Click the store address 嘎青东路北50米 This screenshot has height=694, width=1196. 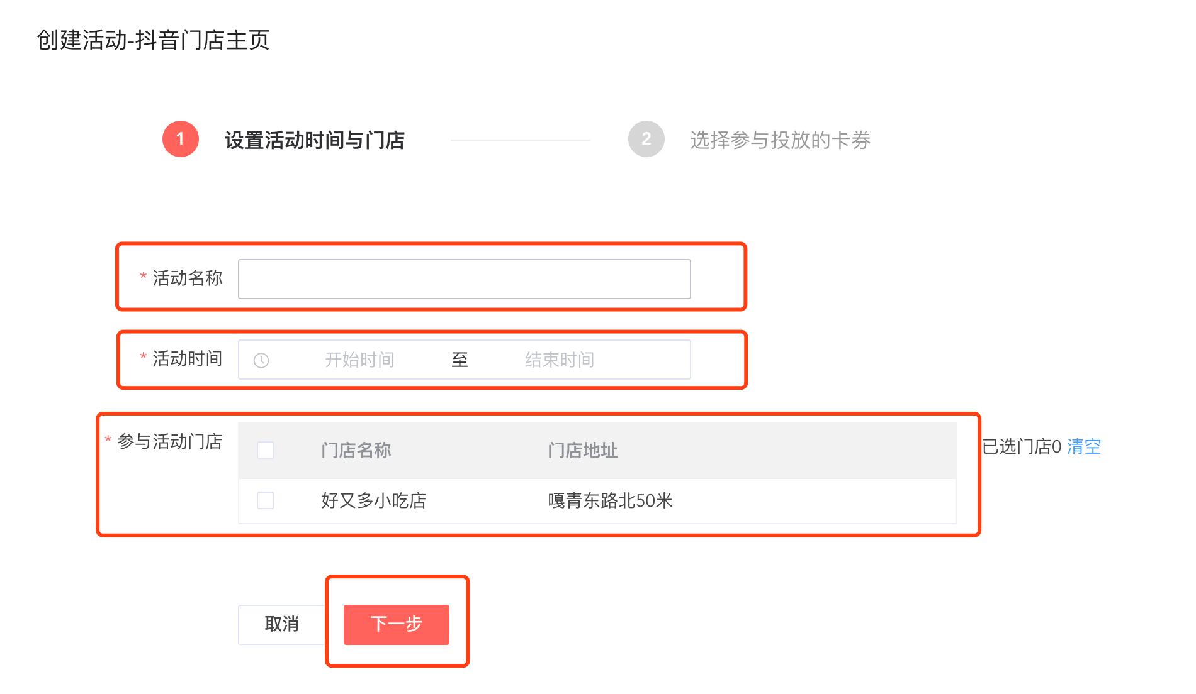(609, 501)
